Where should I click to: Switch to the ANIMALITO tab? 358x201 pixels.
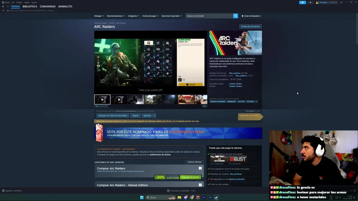(65, 6)
